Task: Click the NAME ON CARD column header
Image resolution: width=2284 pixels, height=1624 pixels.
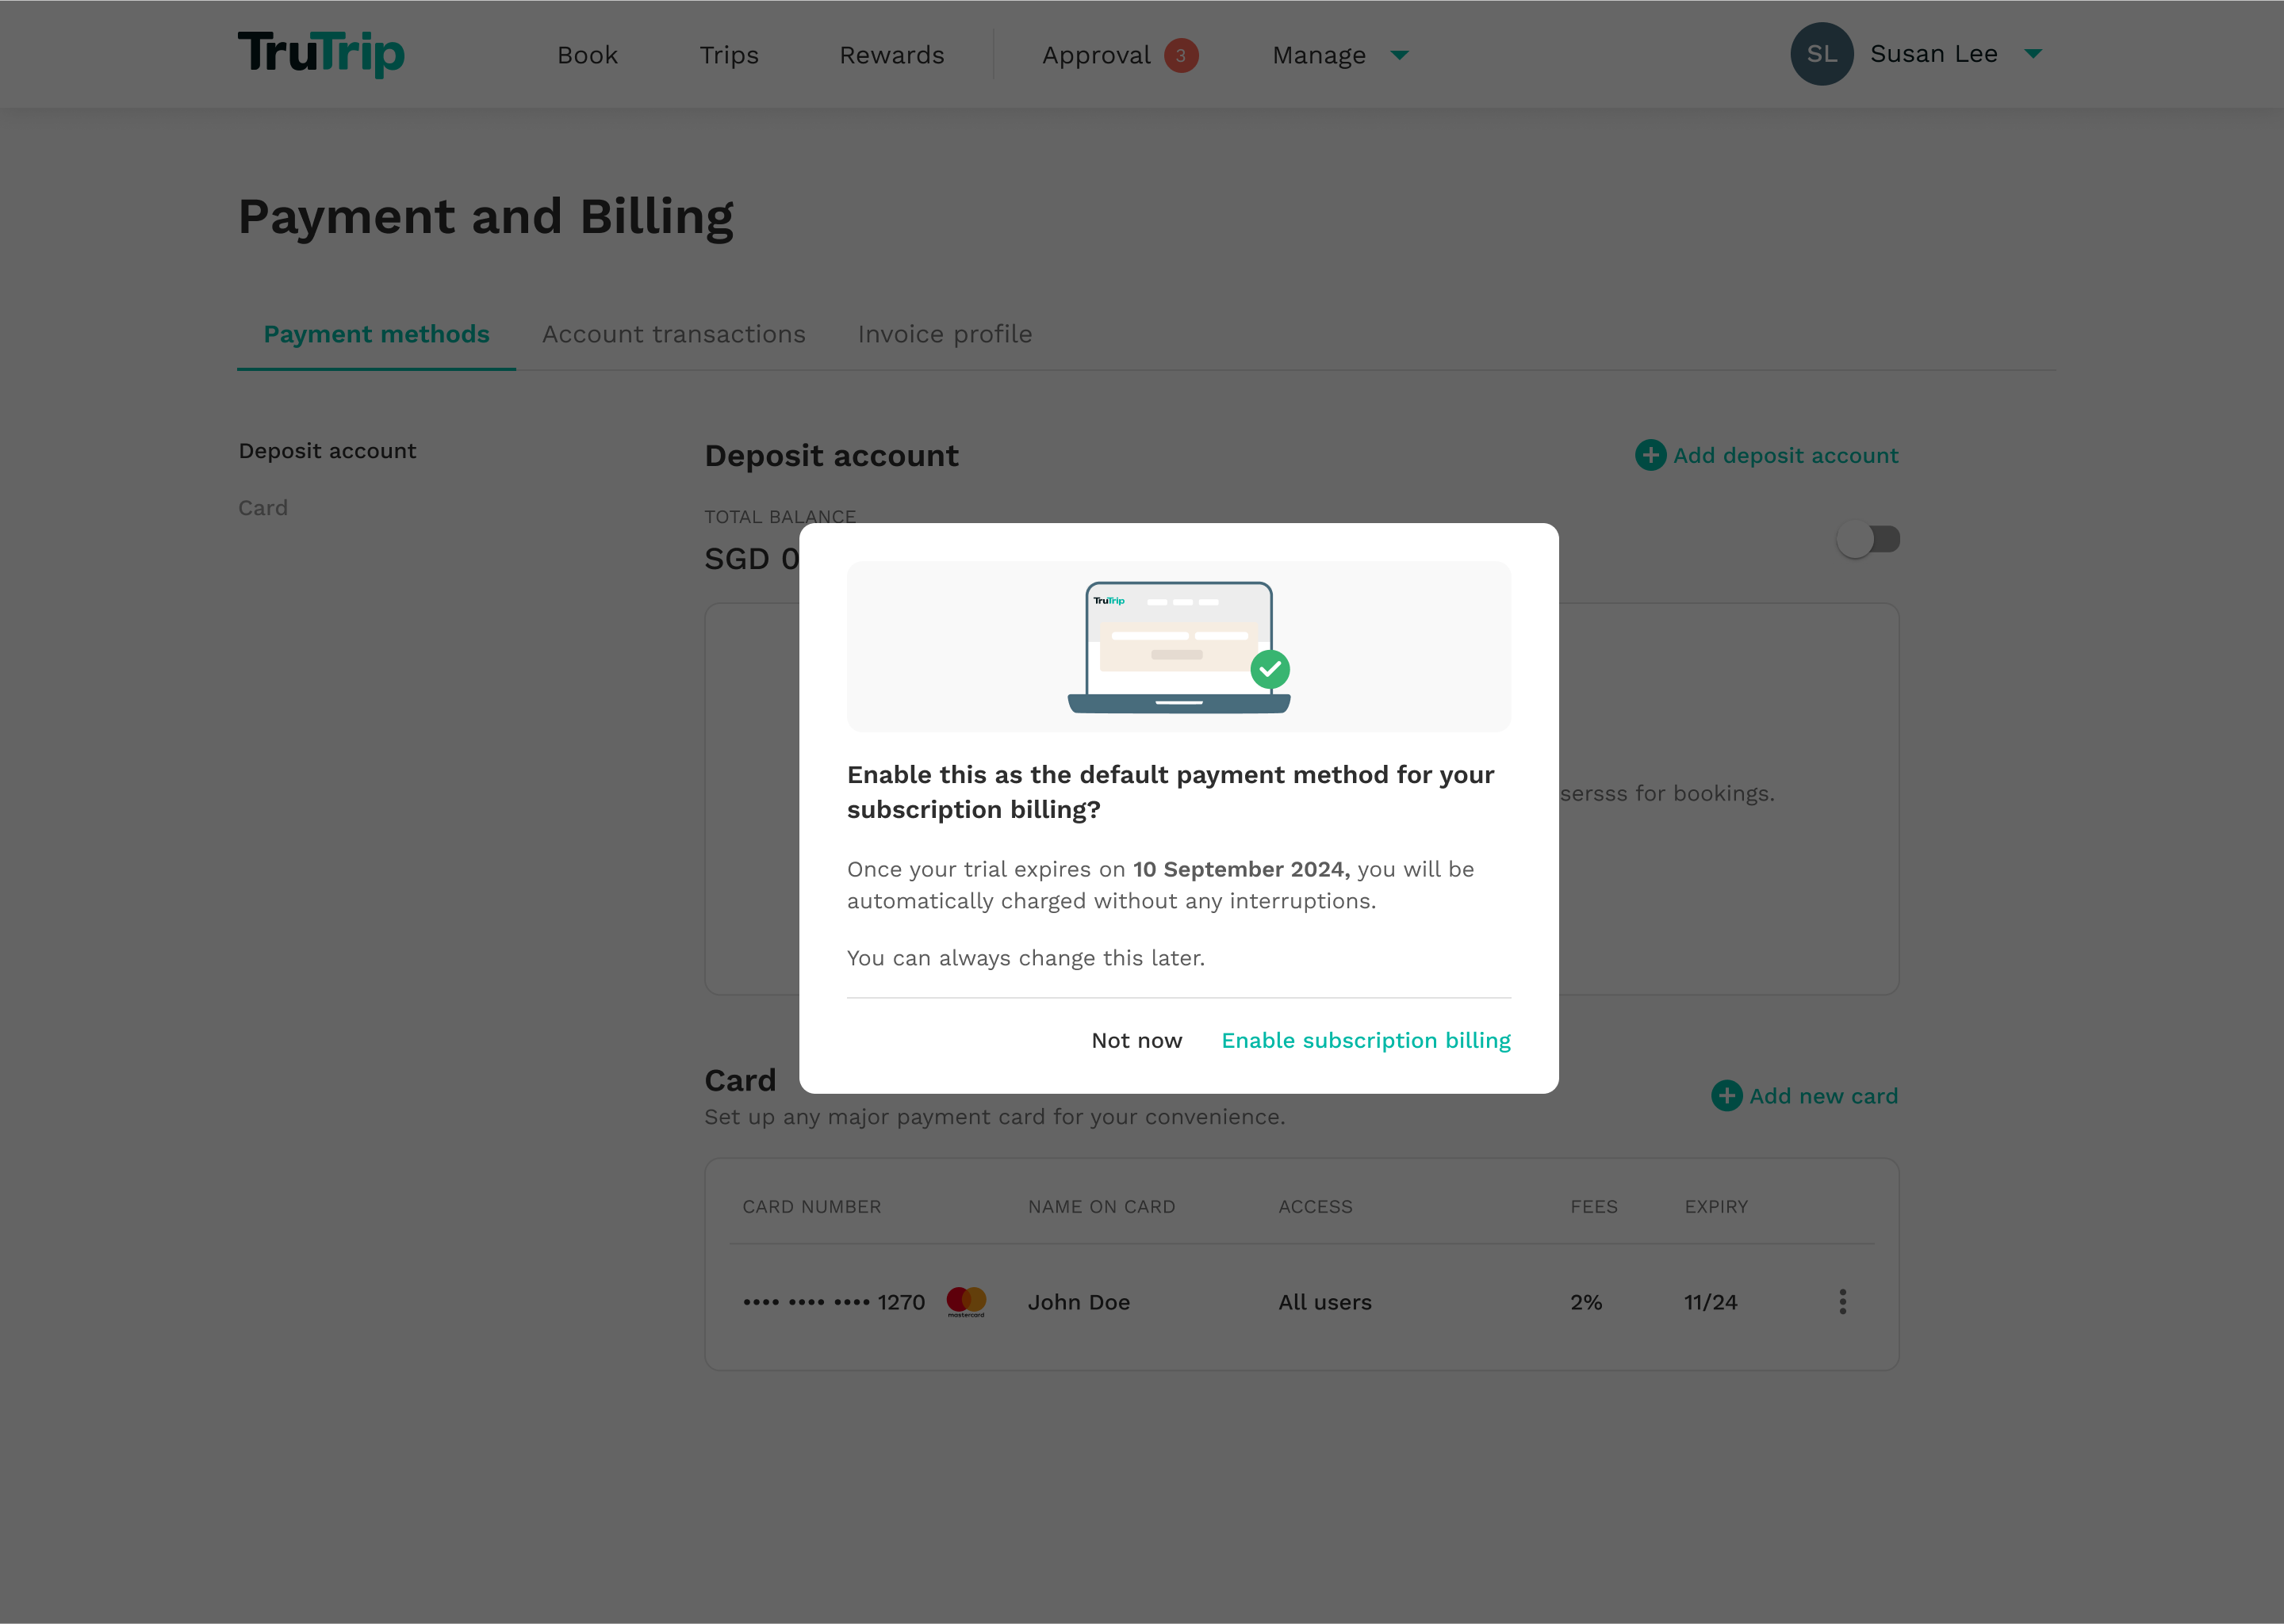Action: 1102,1207
